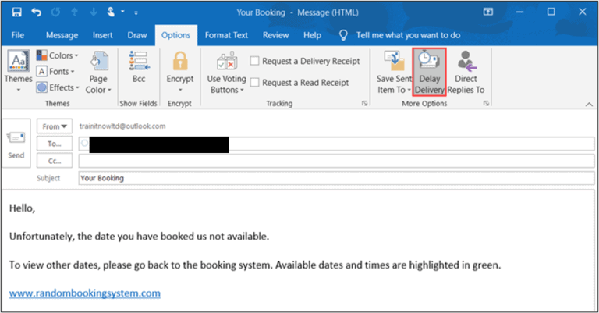The height and width of the screenshot is (313, 599).
Task: Click Delay Delivery button
Action: pyautogui.click(x=430, y=72)
